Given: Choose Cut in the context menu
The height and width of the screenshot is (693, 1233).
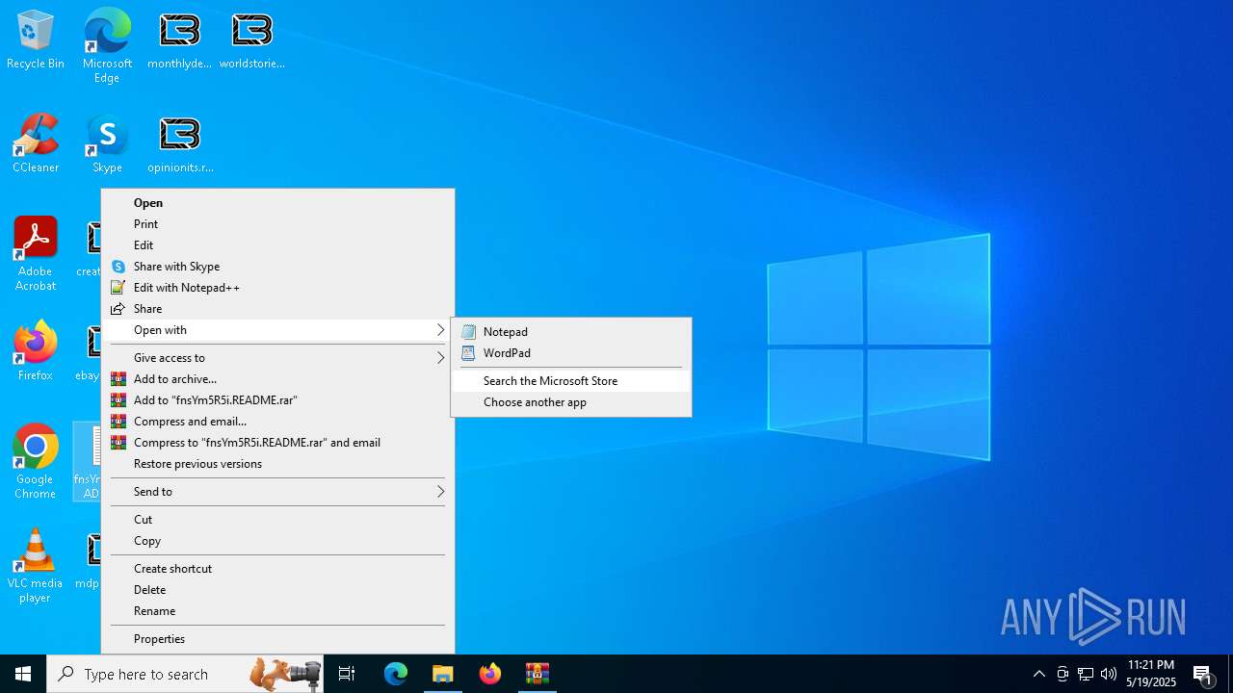Looking at the screenshot, I should pos(277,520).
